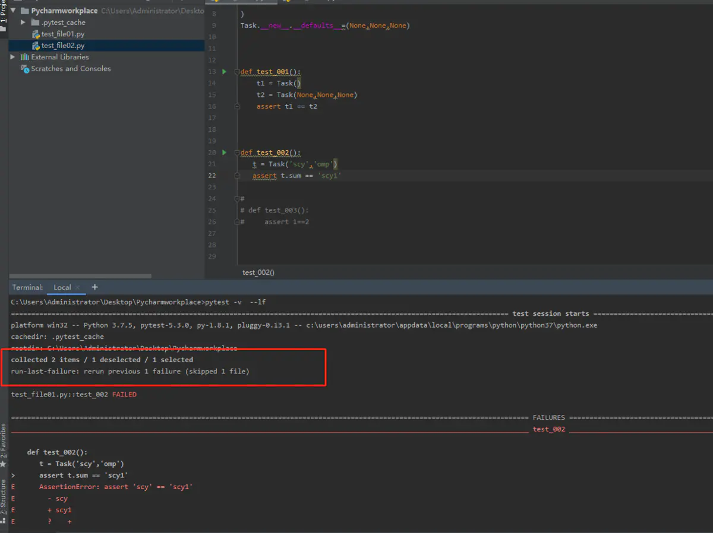Click the 'FAILURES' header in terminal output

(x=548, y=418)
